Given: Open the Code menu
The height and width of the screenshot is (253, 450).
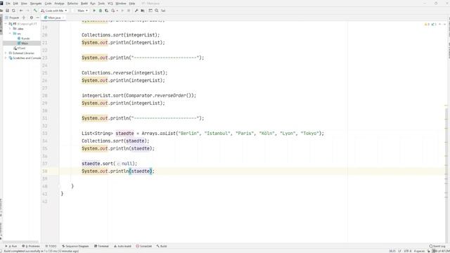Looking at the screenshot, I should click(x=49, y=4).
